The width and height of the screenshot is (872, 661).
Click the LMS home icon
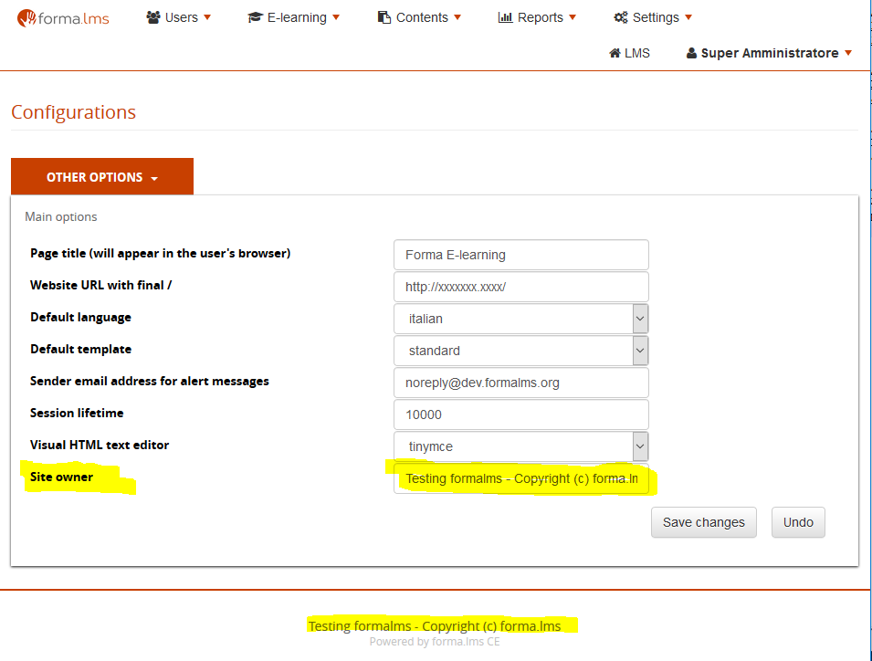(x=615, y=53)
